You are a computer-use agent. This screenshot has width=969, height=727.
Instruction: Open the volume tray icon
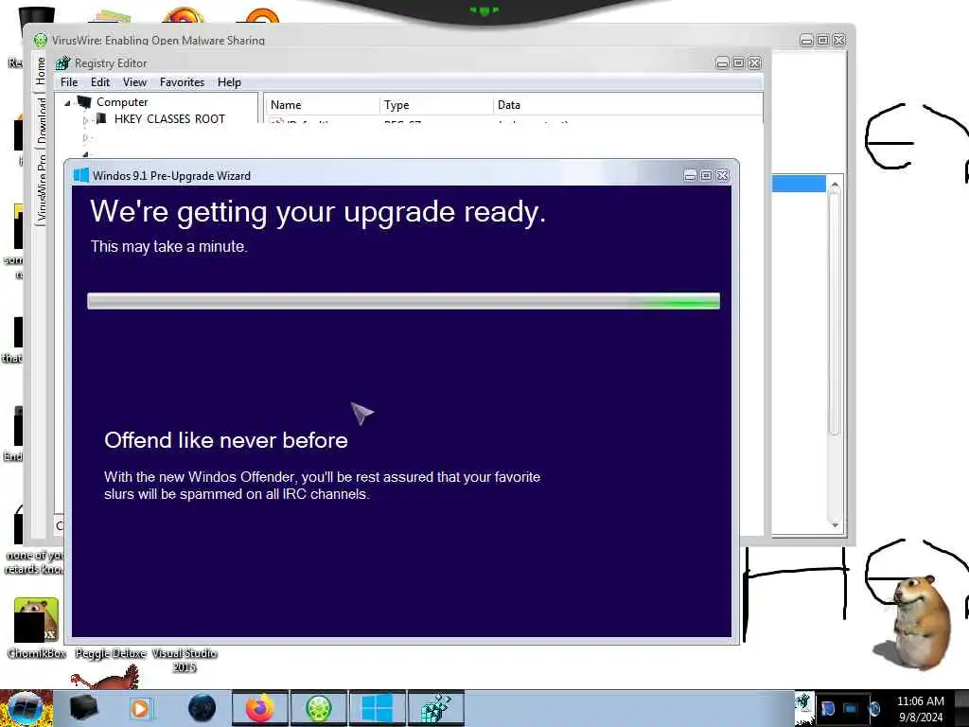coord(874,708)
